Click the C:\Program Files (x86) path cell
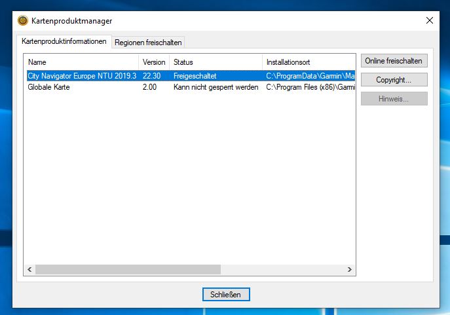The height and width of the screenshot is (315, 450). (x=310, y=87)
